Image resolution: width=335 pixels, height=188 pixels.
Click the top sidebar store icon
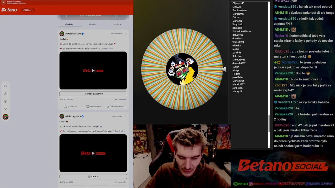(5, 86)
